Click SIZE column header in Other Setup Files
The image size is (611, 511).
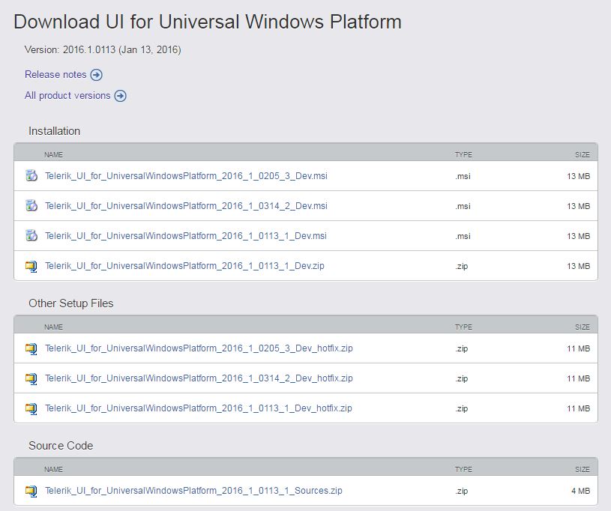(582, 327)
